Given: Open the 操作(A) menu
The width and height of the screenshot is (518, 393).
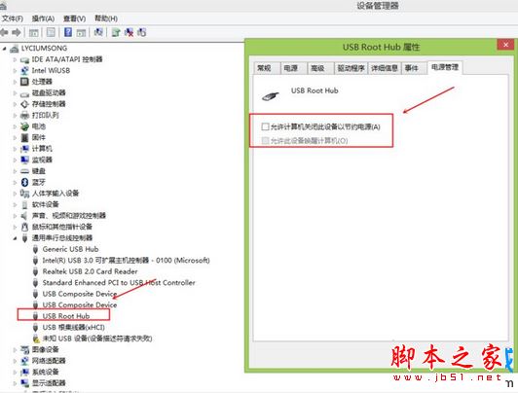Looking at the screenshot, I should point(43,18).
